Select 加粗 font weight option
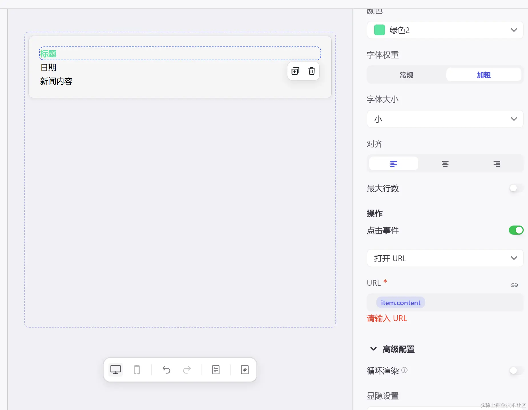The width and height of the screenshot is (528, 410). [484, 75]
